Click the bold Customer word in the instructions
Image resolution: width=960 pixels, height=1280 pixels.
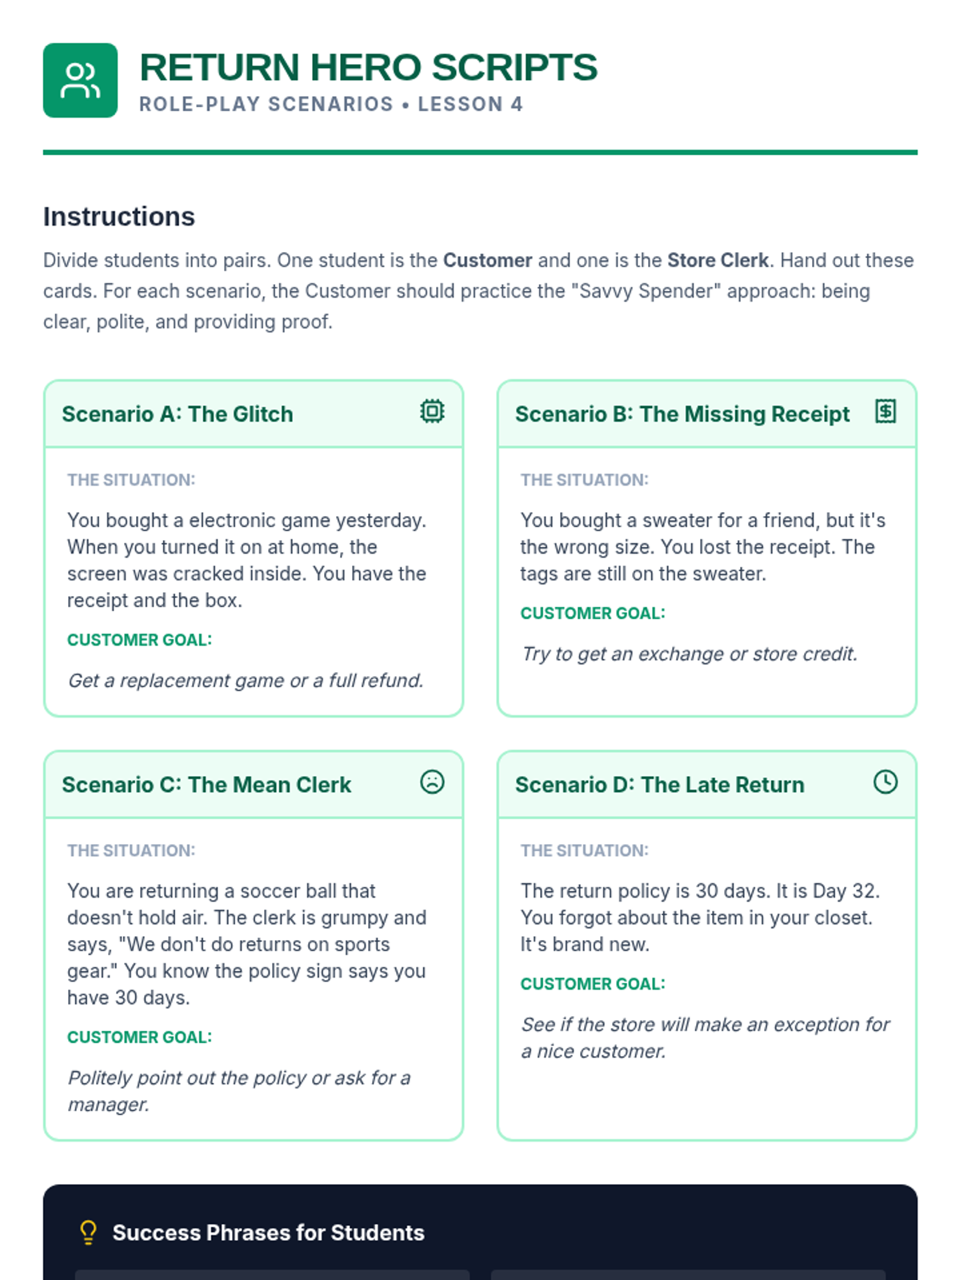488,260
